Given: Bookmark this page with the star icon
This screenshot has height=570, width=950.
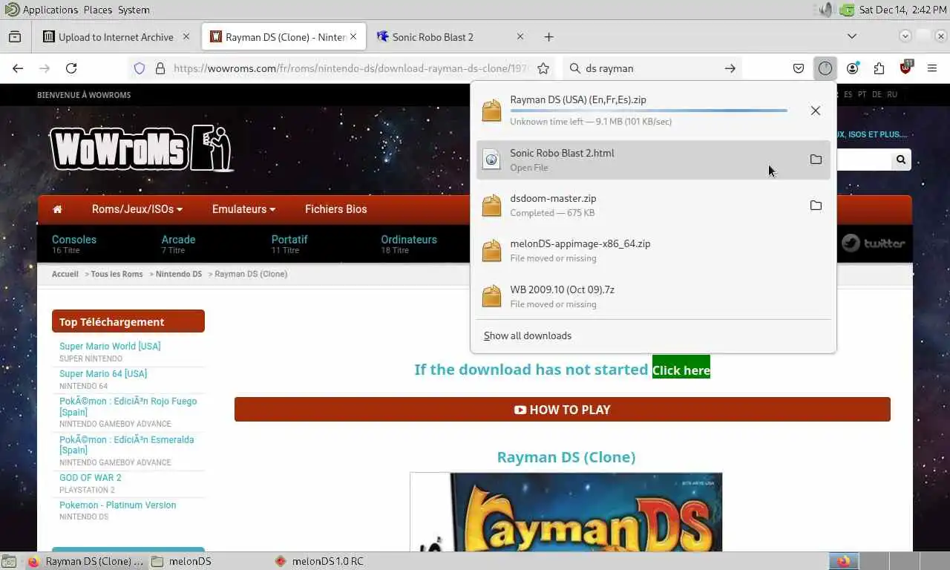Looking at the screenshot, I should coord(543,68).
